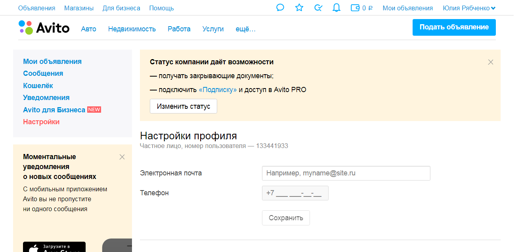Open Кошелёк in sidebar
Screen dimensions: 522x252
pos(38,86)
